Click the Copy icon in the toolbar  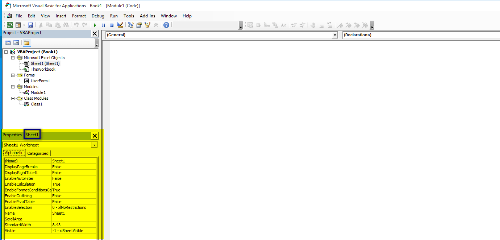pyautogui.click(x=49, y=25)
